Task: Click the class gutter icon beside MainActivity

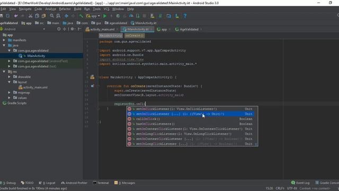Action: 92,77
